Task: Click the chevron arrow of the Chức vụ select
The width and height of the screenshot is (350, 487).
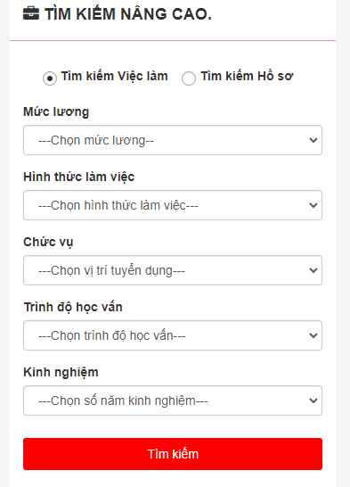Action: pyautogui.click(x=313, y=270)
